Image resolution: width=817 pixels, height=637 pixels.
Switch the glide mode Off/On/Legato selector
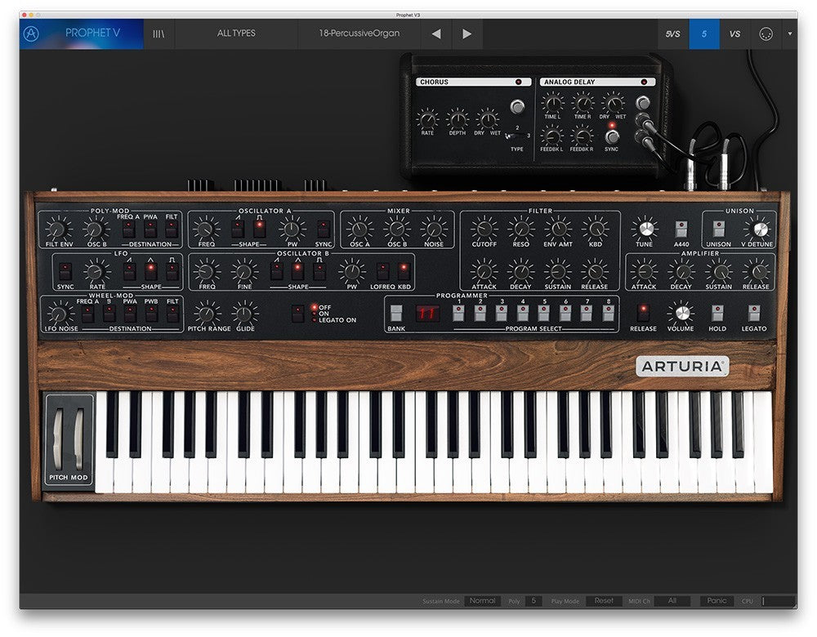297,314
